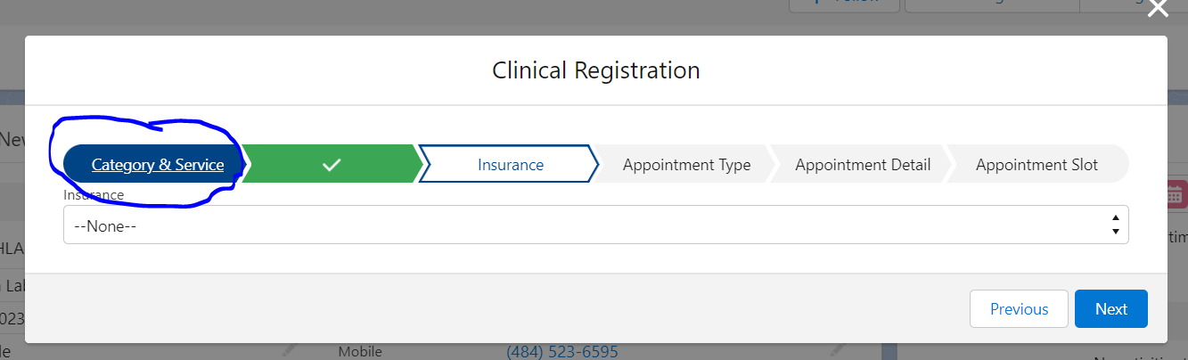Image resolution: width=1188 pixels, height=360 pixels.
Task: Jump to the Appointment Type step
Action: [686, 165]
